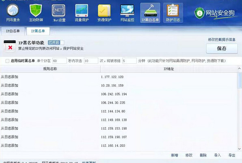
Task: Switch to the IP白名单 tab
Action: [13, 31]
